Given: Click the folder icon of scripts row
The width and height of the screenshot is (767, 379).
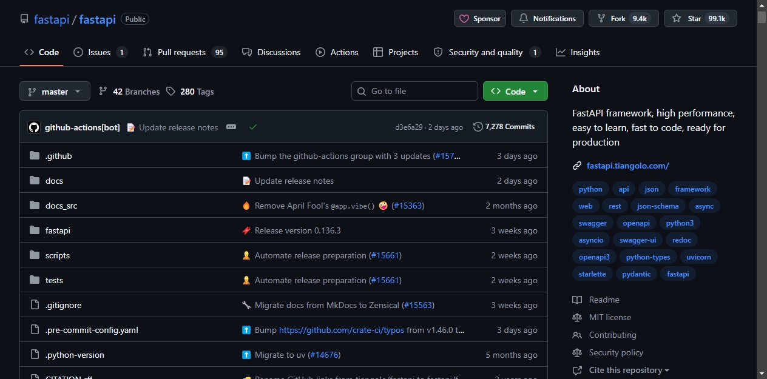Looking at the screenshot, I should tap(35, 255).
